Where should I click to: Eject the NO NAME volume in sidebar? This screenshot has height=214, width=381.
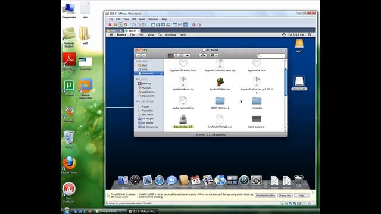pos(161,74)
